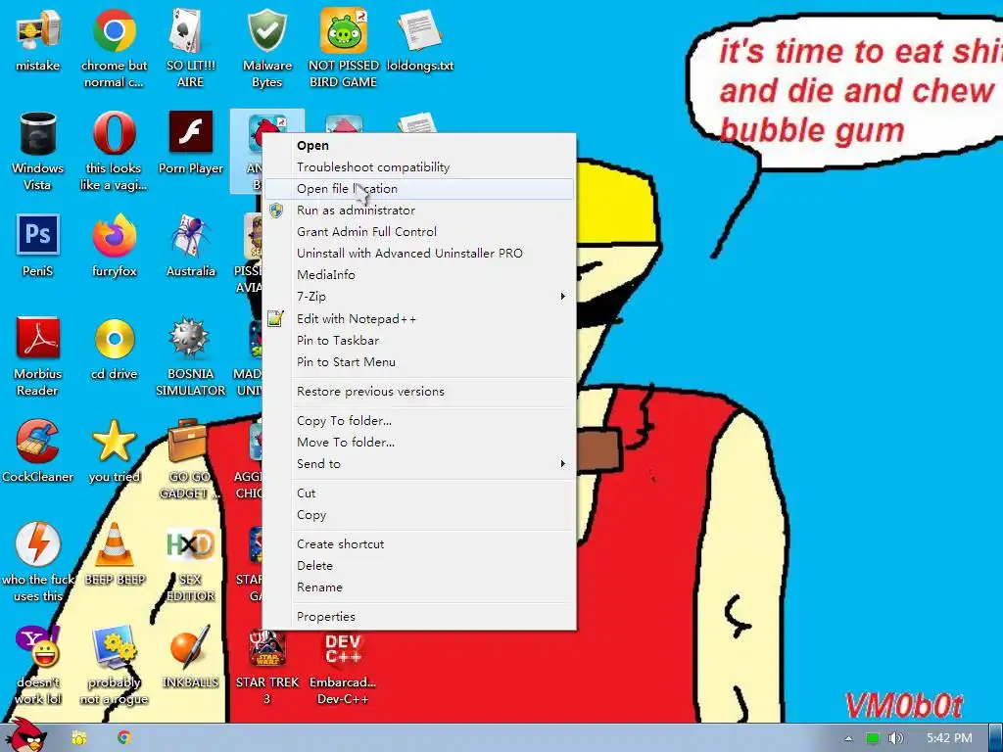Viewport: 1003px width, 752px height.
Task: Expand the 'Send to' submenu
Action: click(x=419, y=464)
